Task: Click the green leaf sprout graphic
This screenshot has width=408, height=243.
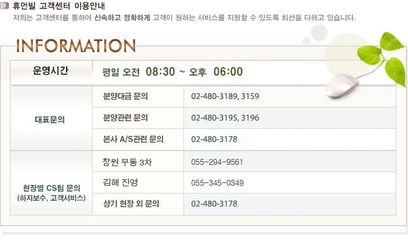Action: [x=383, y=57]
